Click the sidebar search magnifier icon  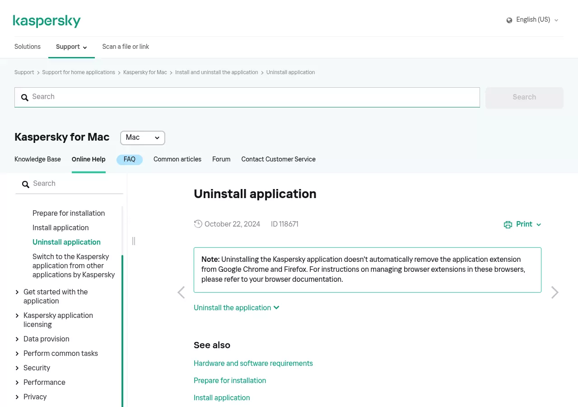pos(26,185)
